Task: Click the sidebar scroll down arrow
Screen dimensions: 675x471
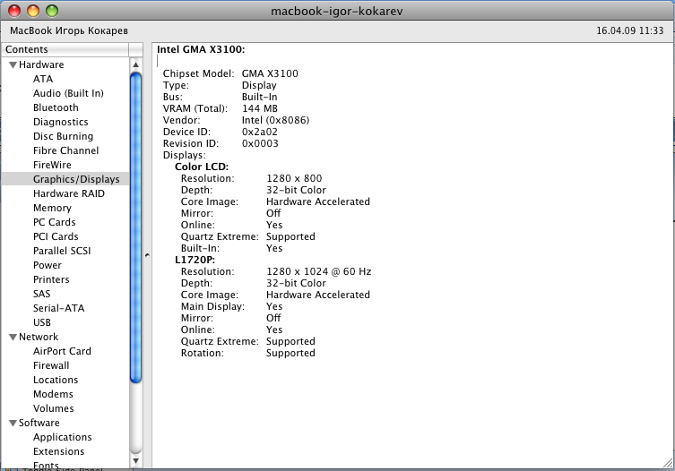Action: [x=135, y=461]
